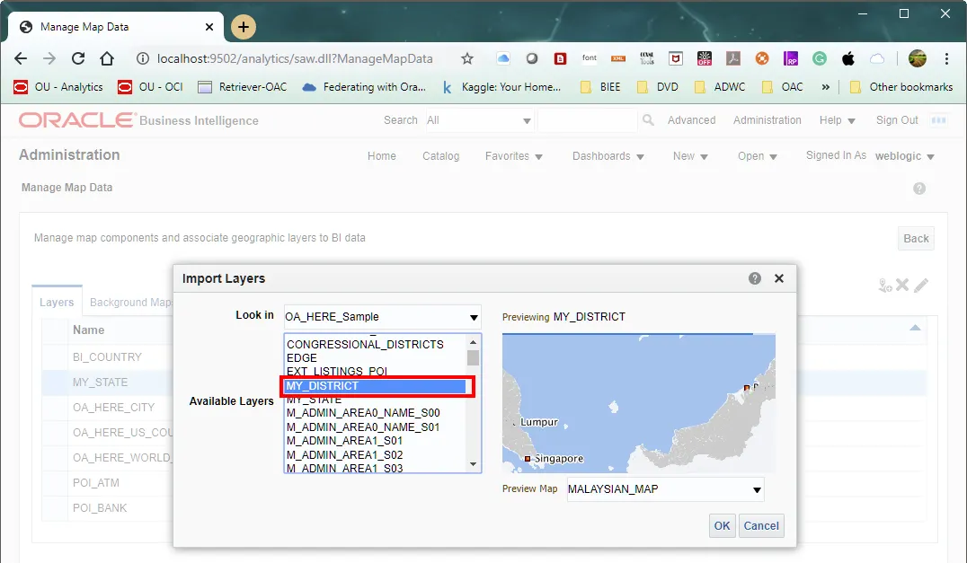Screen dimensions: 967x563
Task: Open the Import Layers help icon
Action: 755,278
